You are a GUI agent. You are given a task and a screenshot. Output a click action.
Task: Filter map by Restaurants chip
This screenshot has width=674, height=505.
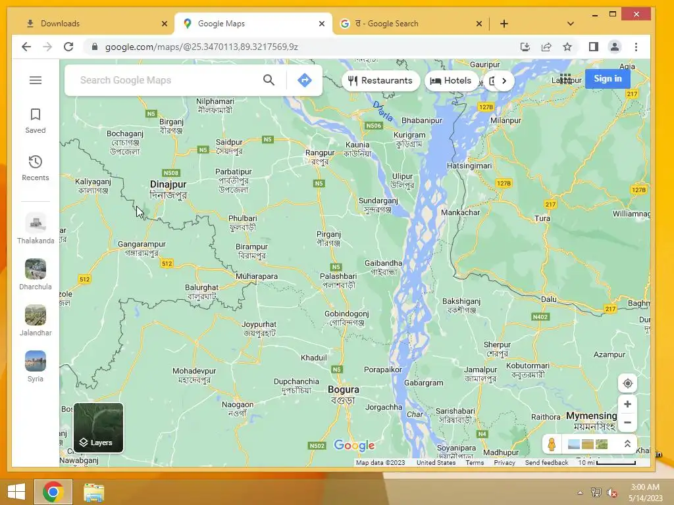pos(380,81)
